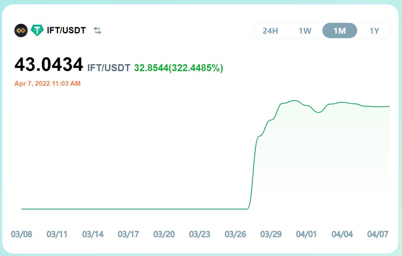Click the green 32.8544(322.4485%) change value
The width and height of the screenshot is (402, 256).
[x=179, y=68]
